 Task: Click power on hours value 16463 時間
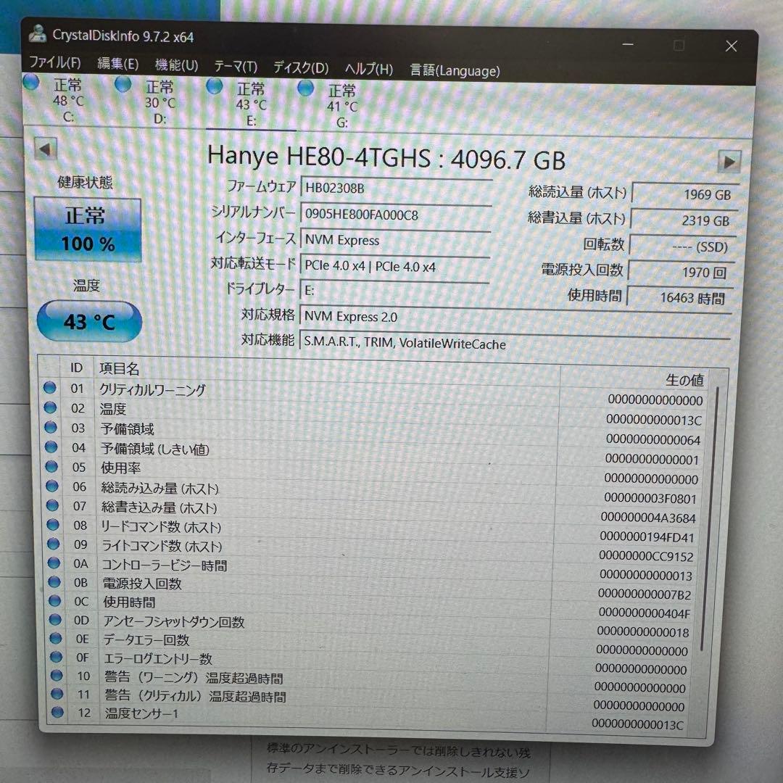(x=679, y=298)
